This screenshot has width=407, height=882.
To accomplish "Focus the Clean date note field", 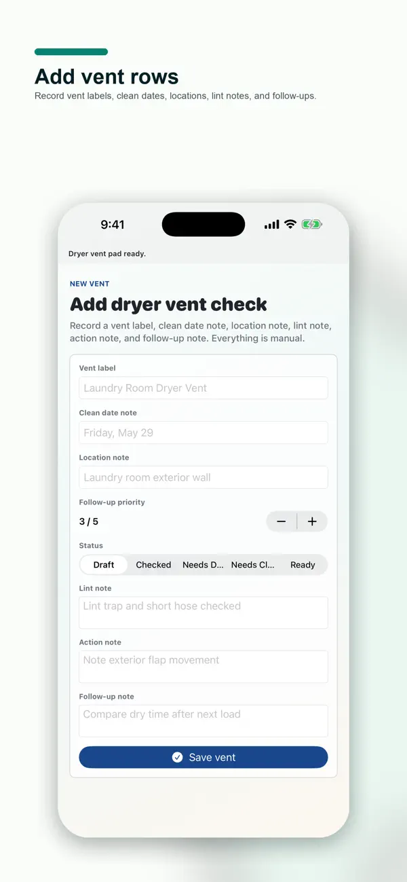I will pyautogui.click(x=203, y=433).
